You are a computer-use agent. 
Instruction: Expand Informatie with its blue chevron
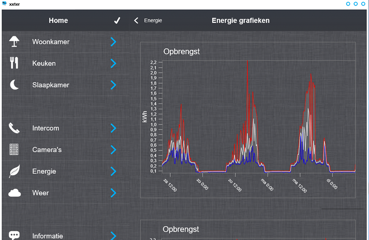114,235
